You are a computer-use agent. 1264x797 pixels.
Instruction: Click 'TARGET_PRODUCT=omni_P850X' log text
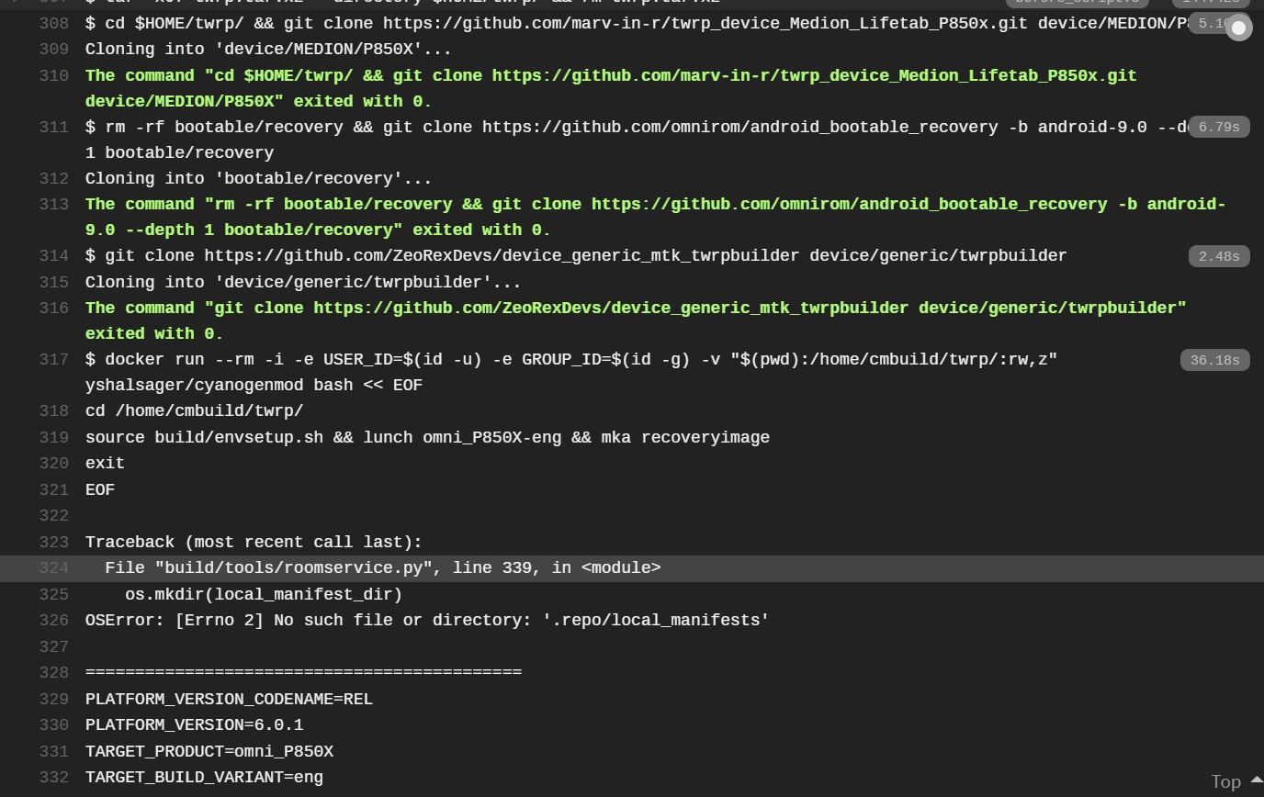point(209,752)
